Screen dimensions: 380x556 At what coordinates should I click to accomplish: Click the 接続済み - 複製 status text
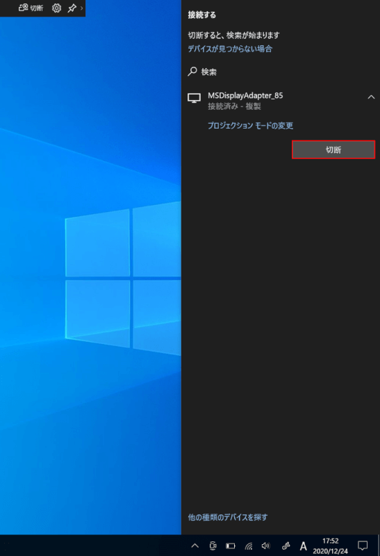(234, 106)
